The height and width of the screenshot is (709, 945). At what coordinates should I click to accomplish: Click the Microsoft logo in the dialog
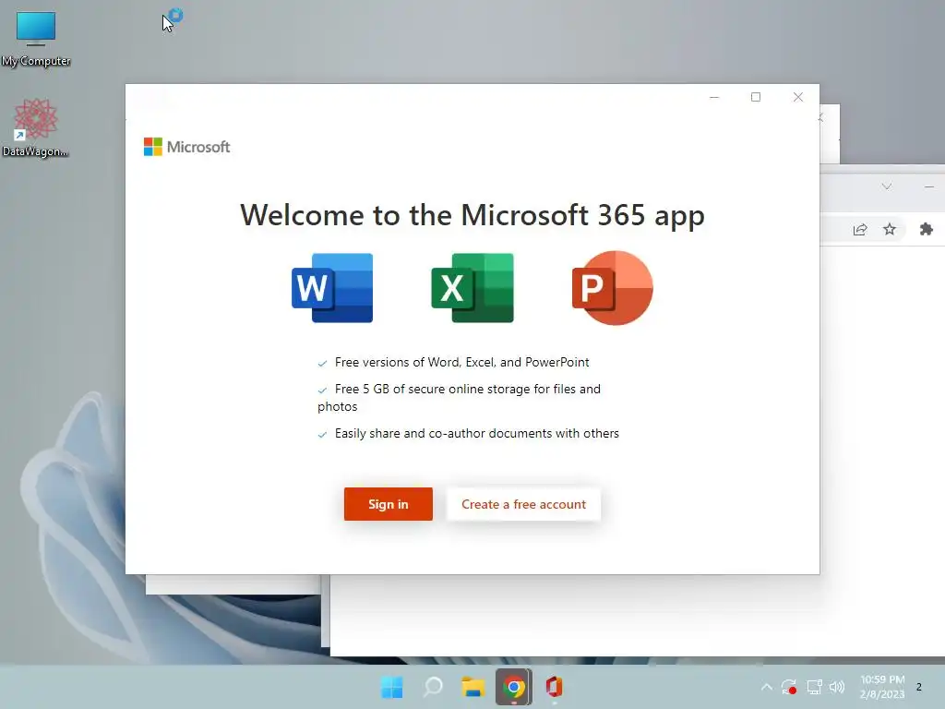[x=186, y=147]
